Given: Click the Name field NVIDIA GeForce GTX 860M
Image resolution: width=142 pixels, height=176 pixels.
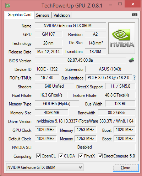Looking at the screenshot, I should click(x=70, y=26).
